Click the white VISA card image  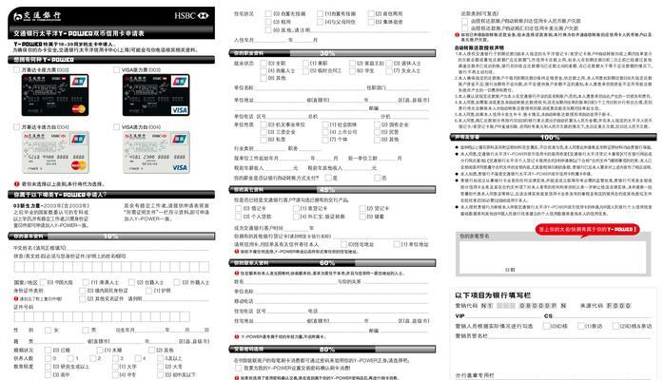[x=156, y=152]
